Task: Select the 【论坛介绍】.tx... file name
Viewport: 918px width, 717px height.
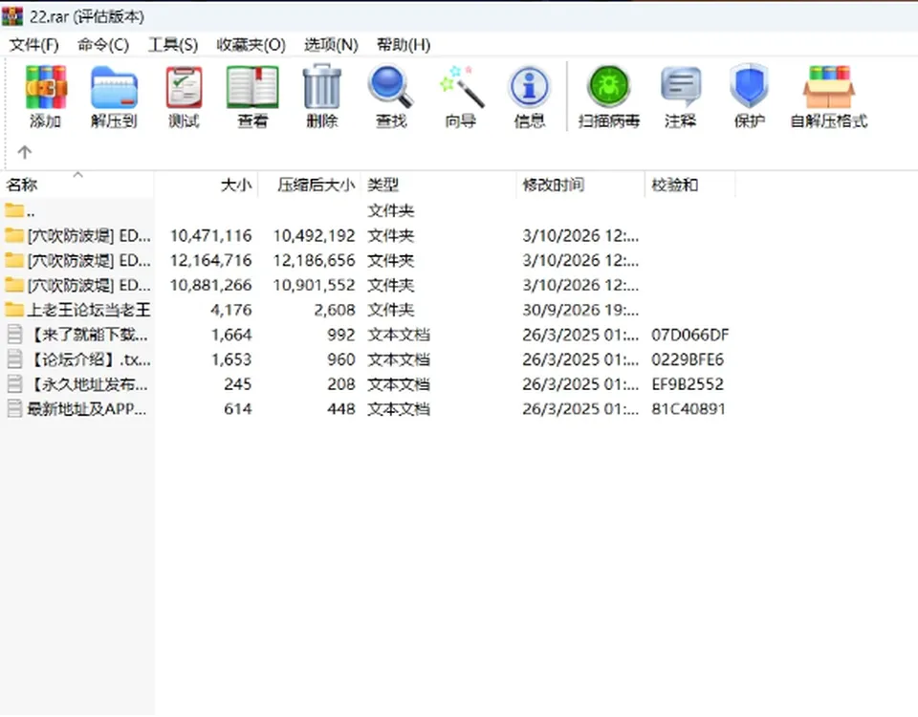Action: (x=89, y=359)
